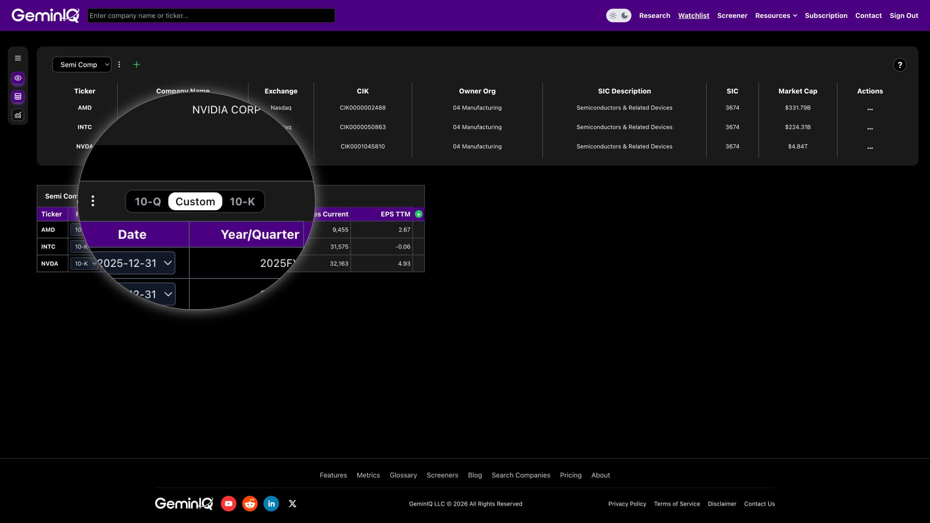Select the 10-K option in the segmented control
930x523 pixels.
click(x=242, y=201)
